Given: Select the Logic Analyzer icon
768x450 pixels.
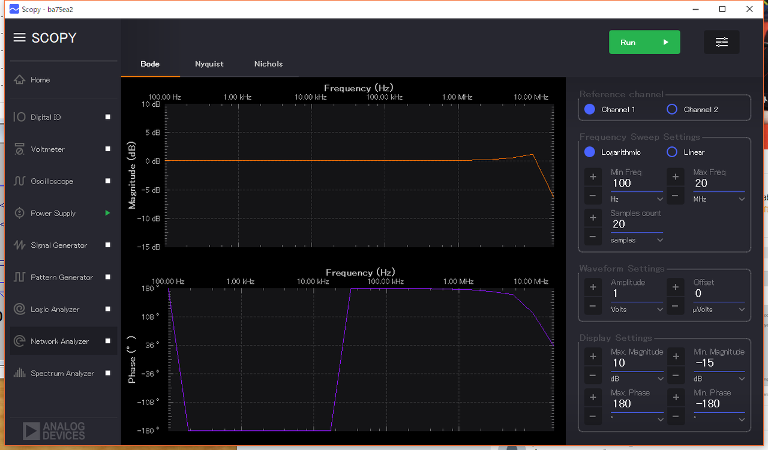Looking at the screenshot, I should [x=19, y=310].
